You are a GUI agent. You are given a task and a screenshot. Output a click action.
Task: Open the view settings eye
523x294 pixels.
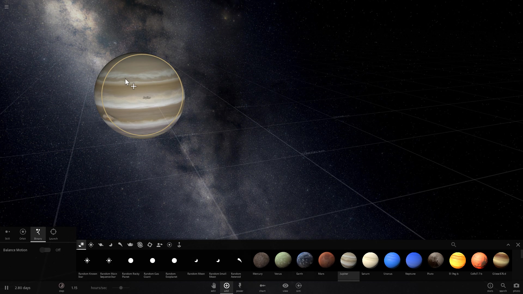click(x=285, y=287)
